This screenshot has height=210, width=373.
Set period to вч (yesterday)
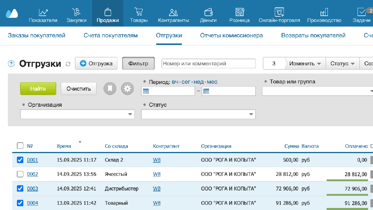tap(175, 82)
